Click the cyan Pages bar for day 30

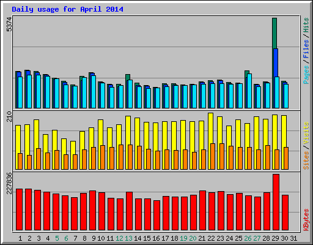pyautogui.click(x=286, y=96)
